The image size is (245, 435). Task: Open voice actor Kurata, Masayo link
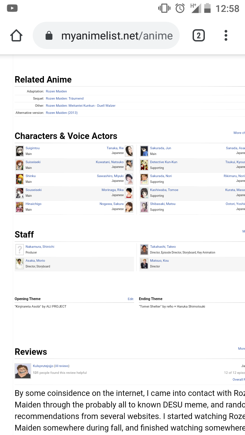point(235,190)
